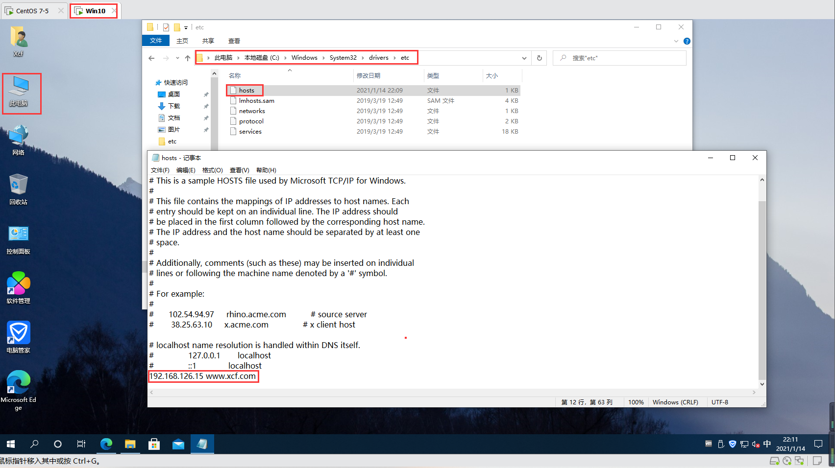
Task: Select the 控制面板 desktop icon
Action: [19, 240]
